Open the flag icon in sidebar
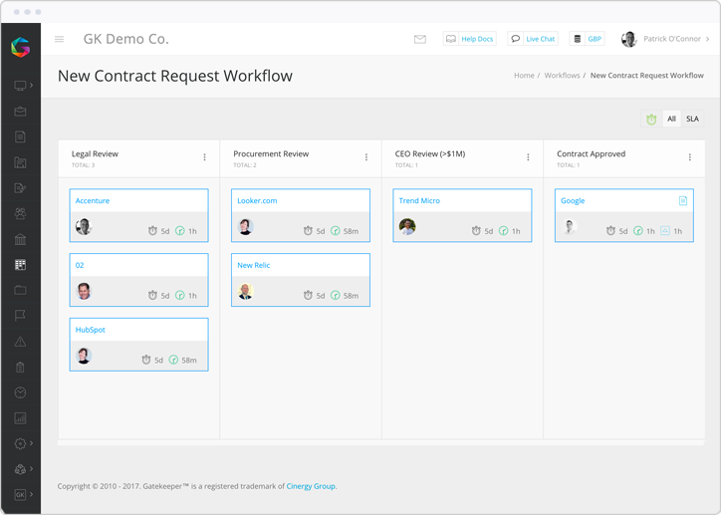 [x=20, y=316]
